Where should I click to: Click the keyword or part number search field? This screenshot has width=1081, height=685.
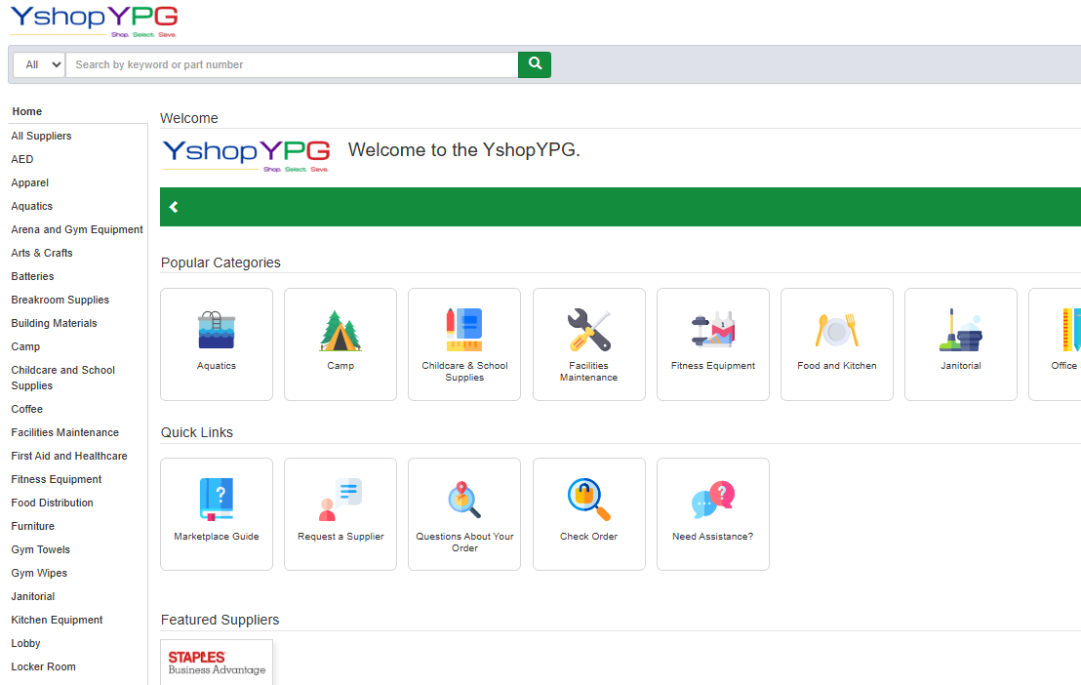coord(291,64)
